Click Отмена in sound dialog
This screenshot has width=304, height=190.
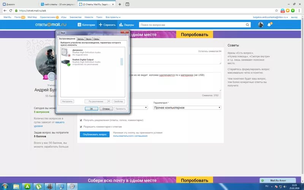[106, 109]
